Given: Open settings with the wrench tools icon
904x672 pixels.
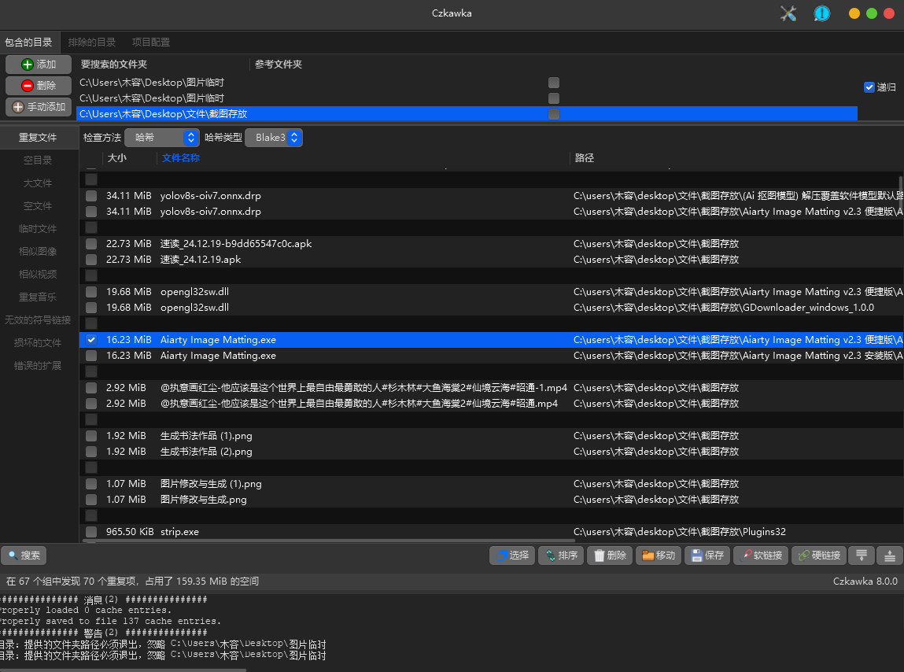Looking at the screenshot, I should coord(788,13).
